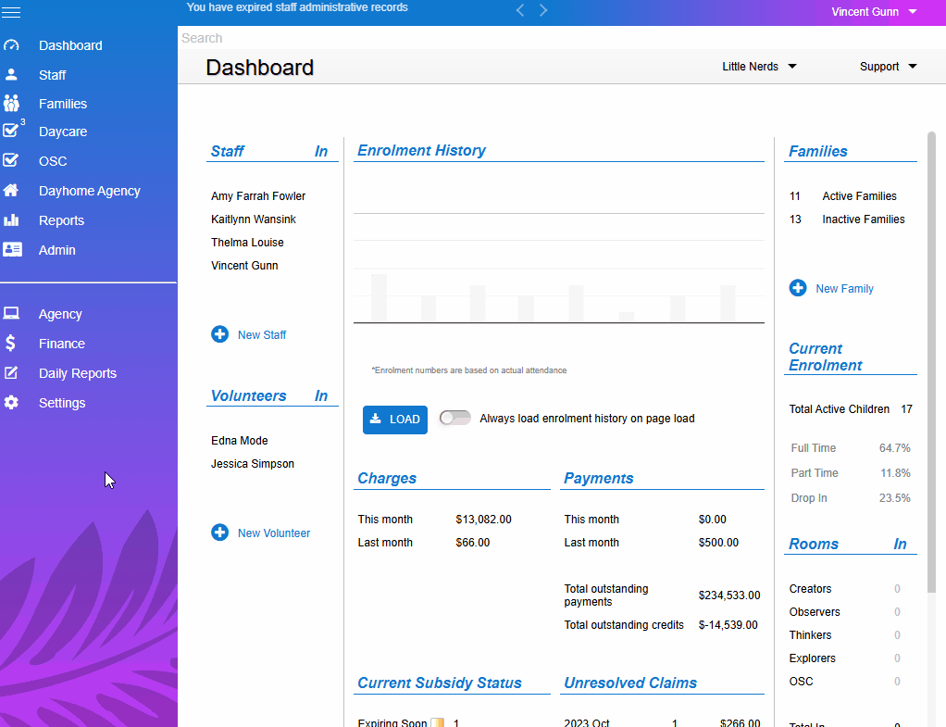
Task: Click the Total Active Children row
Action: pos(851,409)
